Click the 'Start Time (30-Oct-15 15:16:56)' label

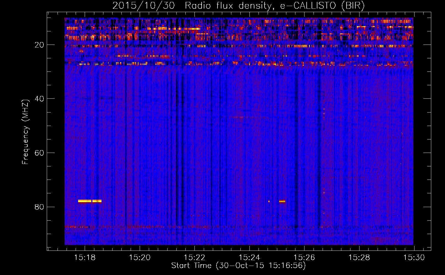click(238, 266)
